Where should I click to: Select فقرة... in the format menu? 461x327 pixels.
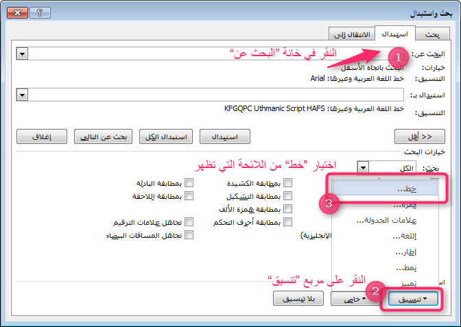click(388, 205)
